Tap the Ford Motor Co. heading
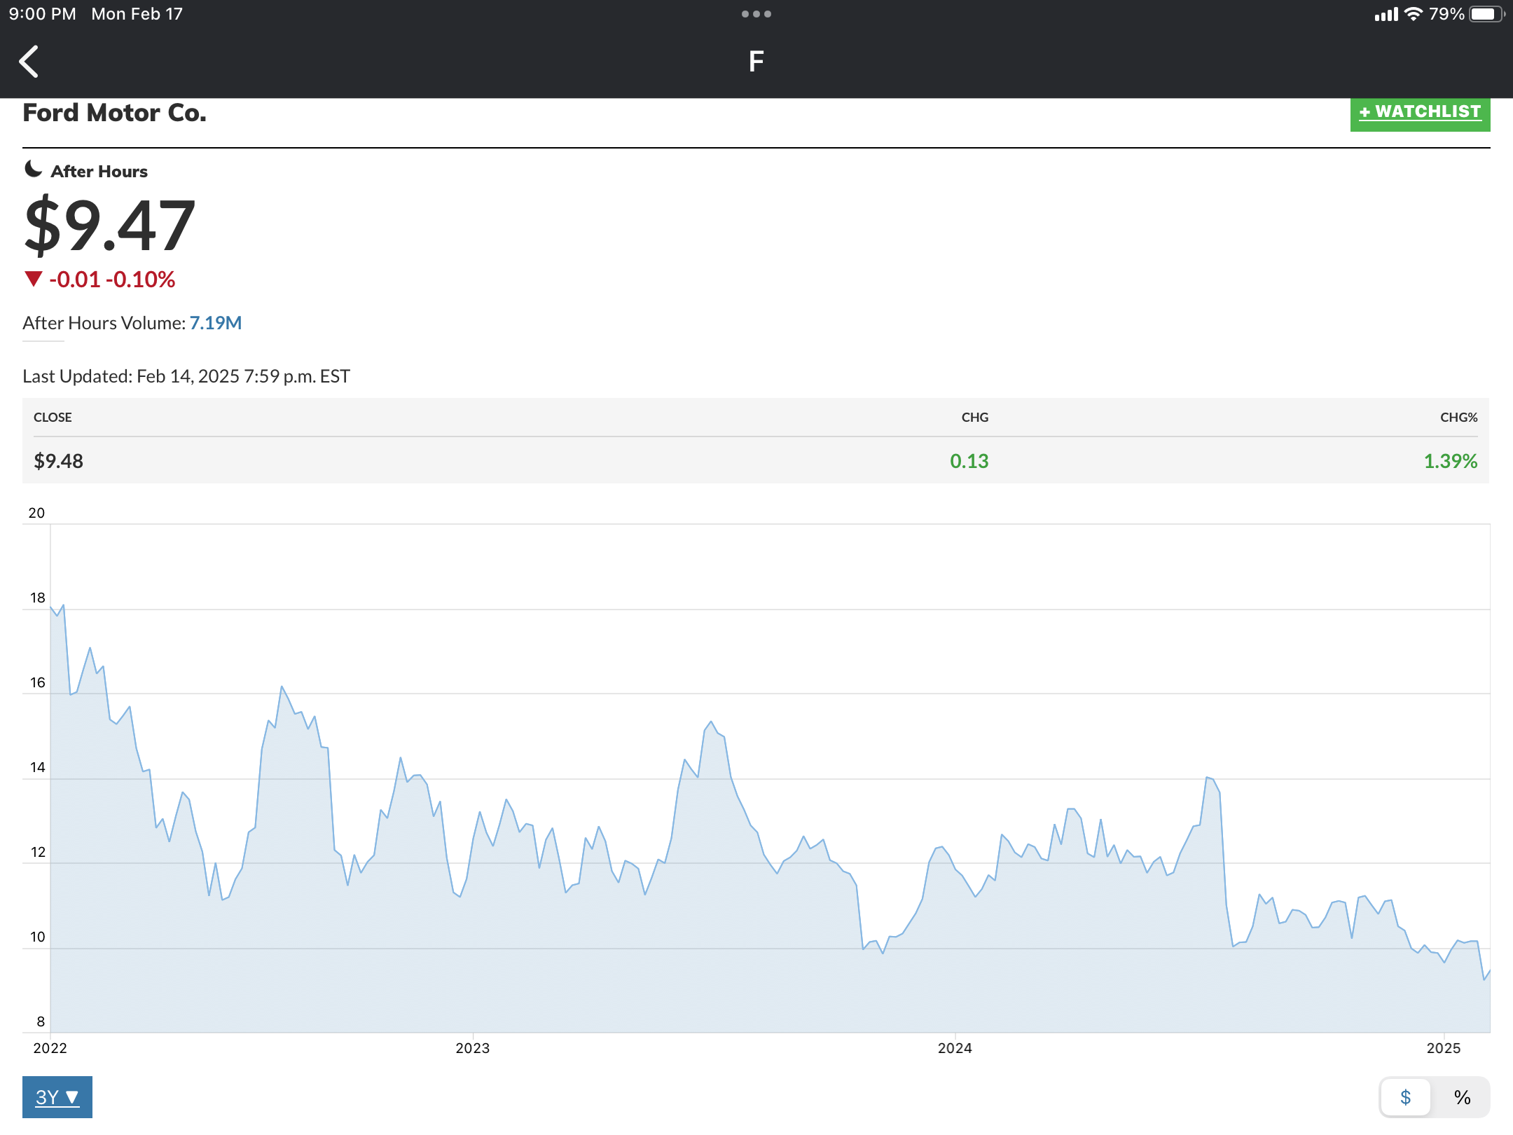 pos(115,113)
